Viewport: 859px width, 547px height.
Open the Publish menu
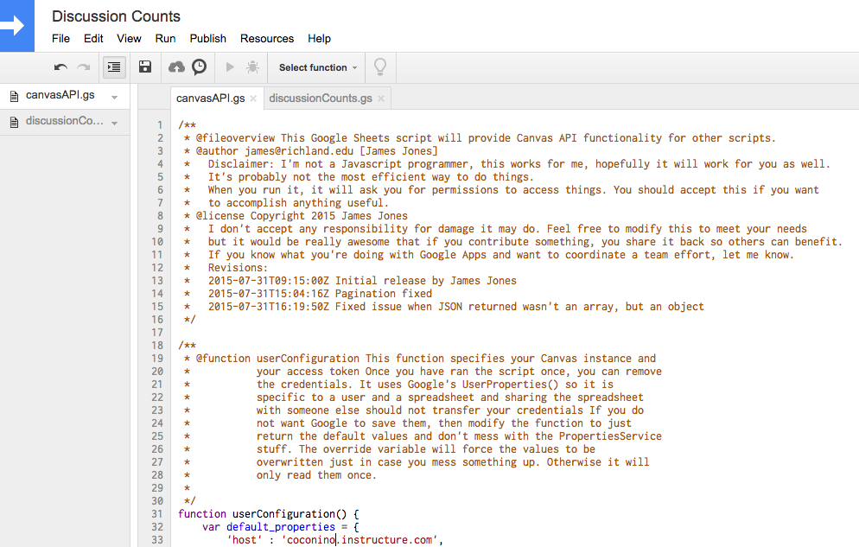point(207,38)
